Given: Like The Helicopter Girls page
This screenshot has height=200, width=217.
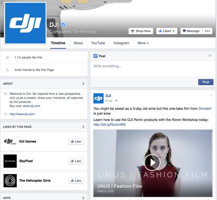Looking at the screenshot, I should pos(76,181).
